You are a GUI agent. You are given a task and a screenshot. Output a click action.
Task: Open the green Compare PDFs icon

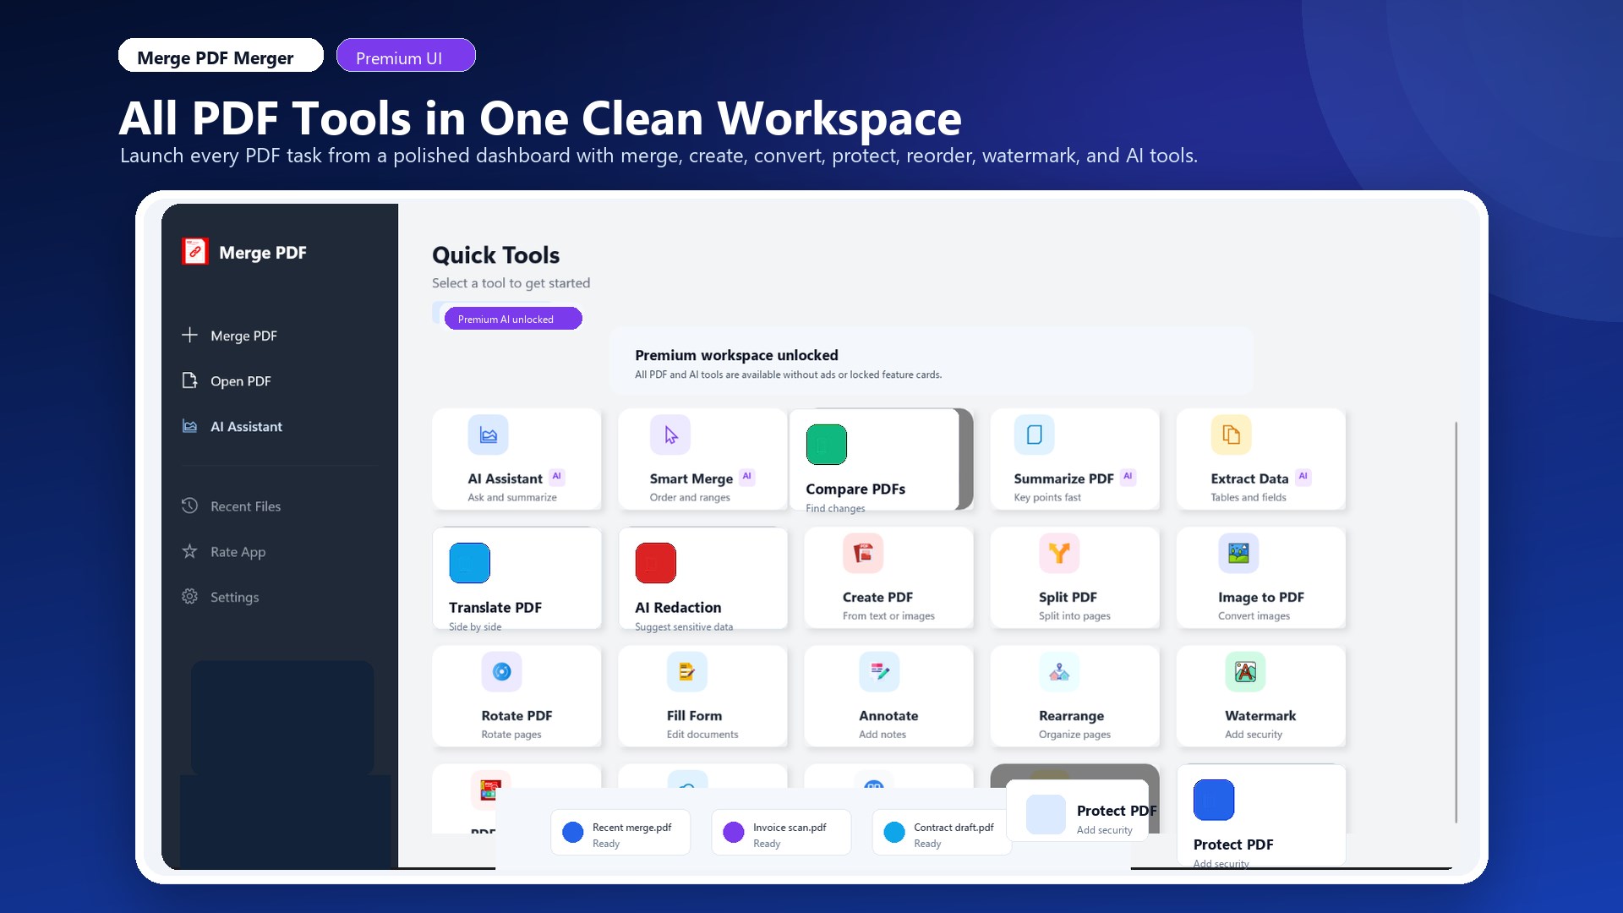point(827,445)
